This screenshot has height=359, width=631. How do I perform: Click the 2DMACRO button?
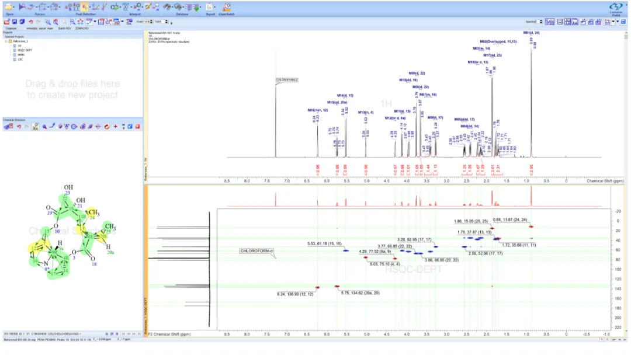point(82,29)
